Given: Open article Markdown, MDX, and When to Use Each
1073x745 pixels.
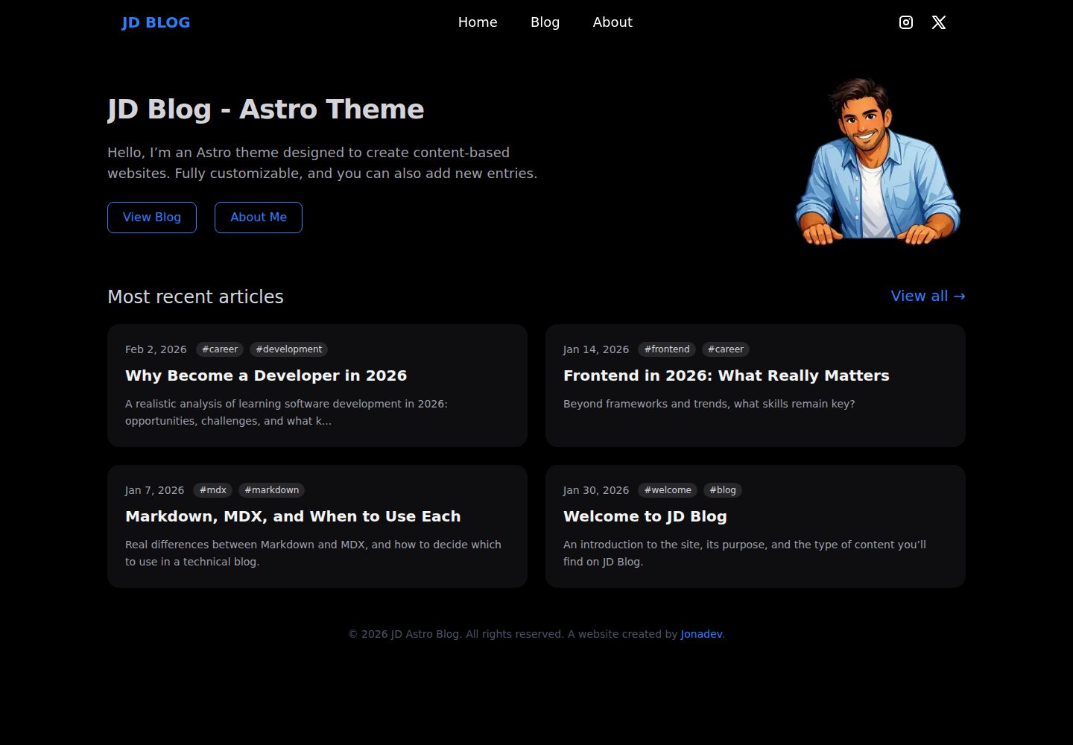Looking at the screenshot, I should point(293,516).
